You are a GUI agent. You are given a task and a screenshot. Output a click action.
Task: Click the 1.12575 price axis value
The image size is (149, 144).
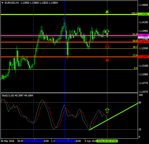point(143,92)
